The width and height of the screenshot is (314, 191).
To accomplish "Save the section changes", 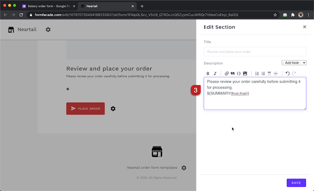I will coord(296,182).
